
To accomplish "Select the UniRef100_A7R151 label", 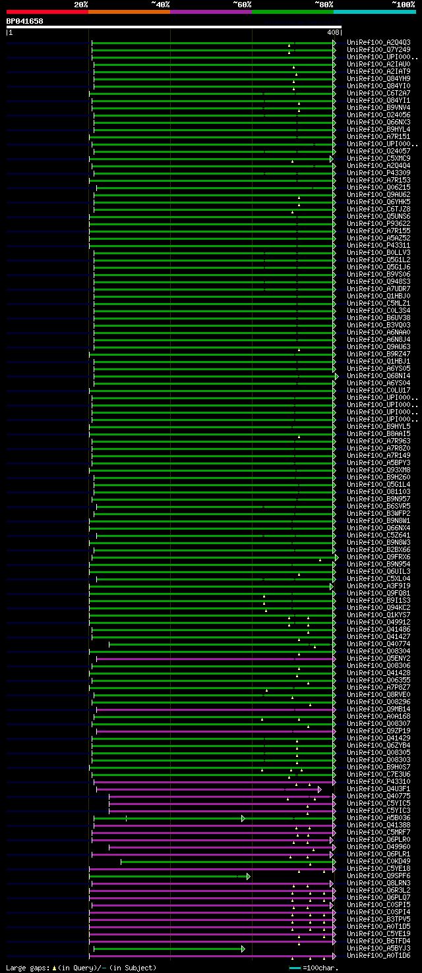I will [378, 136].
